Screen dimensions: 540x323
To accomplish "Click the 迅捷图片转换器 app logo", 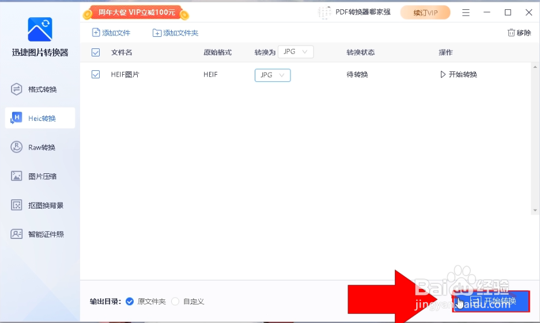I will coord(40,29).
